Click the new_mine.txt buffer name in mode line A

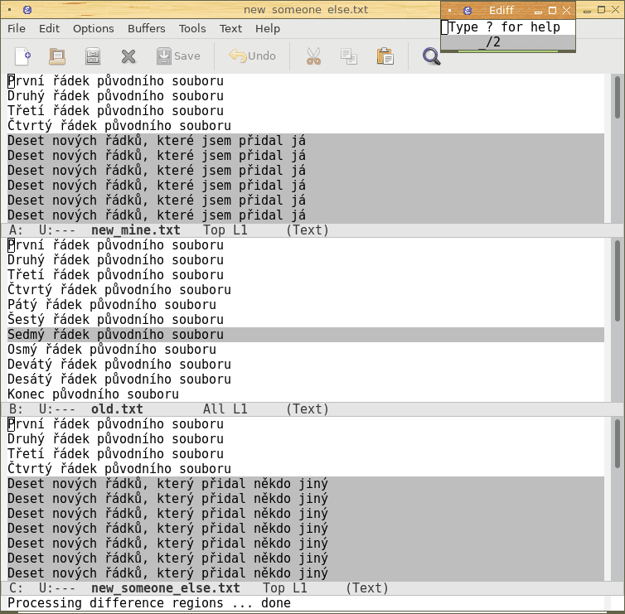[135, 230]
